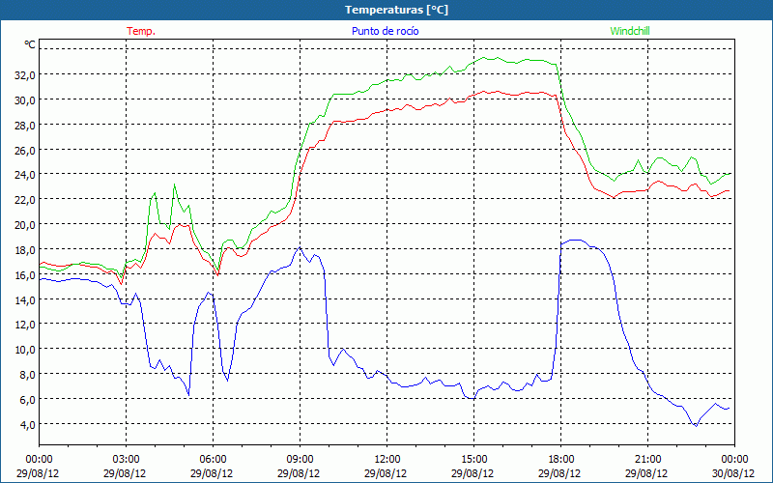Select the blue 'Punto de rocío' legend label

(385, 31)
